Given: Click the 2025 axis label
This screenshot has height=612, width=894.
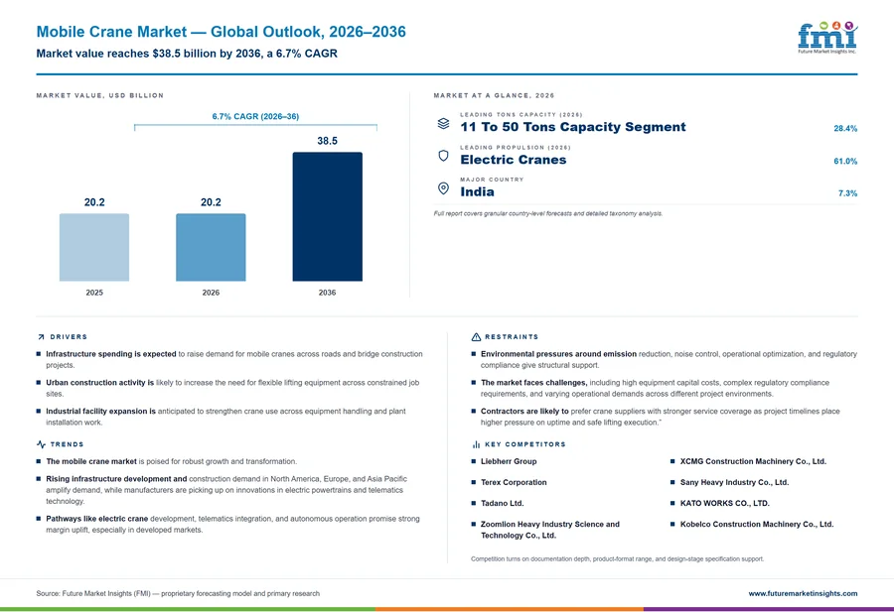Looking at the screenshot, I should coord(94,292).
